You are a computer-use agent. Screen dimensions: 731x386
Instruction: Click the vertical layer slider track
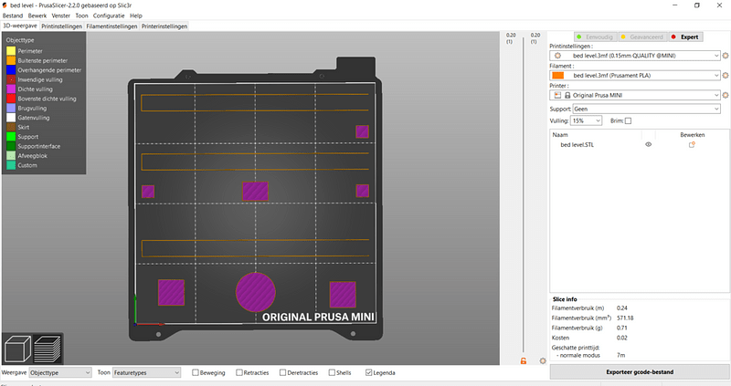point(523,195)
